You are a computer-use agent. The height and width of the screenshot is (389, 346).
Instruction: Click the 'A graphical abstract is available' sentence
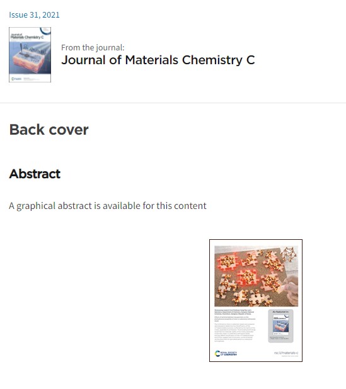click(108, 206)
